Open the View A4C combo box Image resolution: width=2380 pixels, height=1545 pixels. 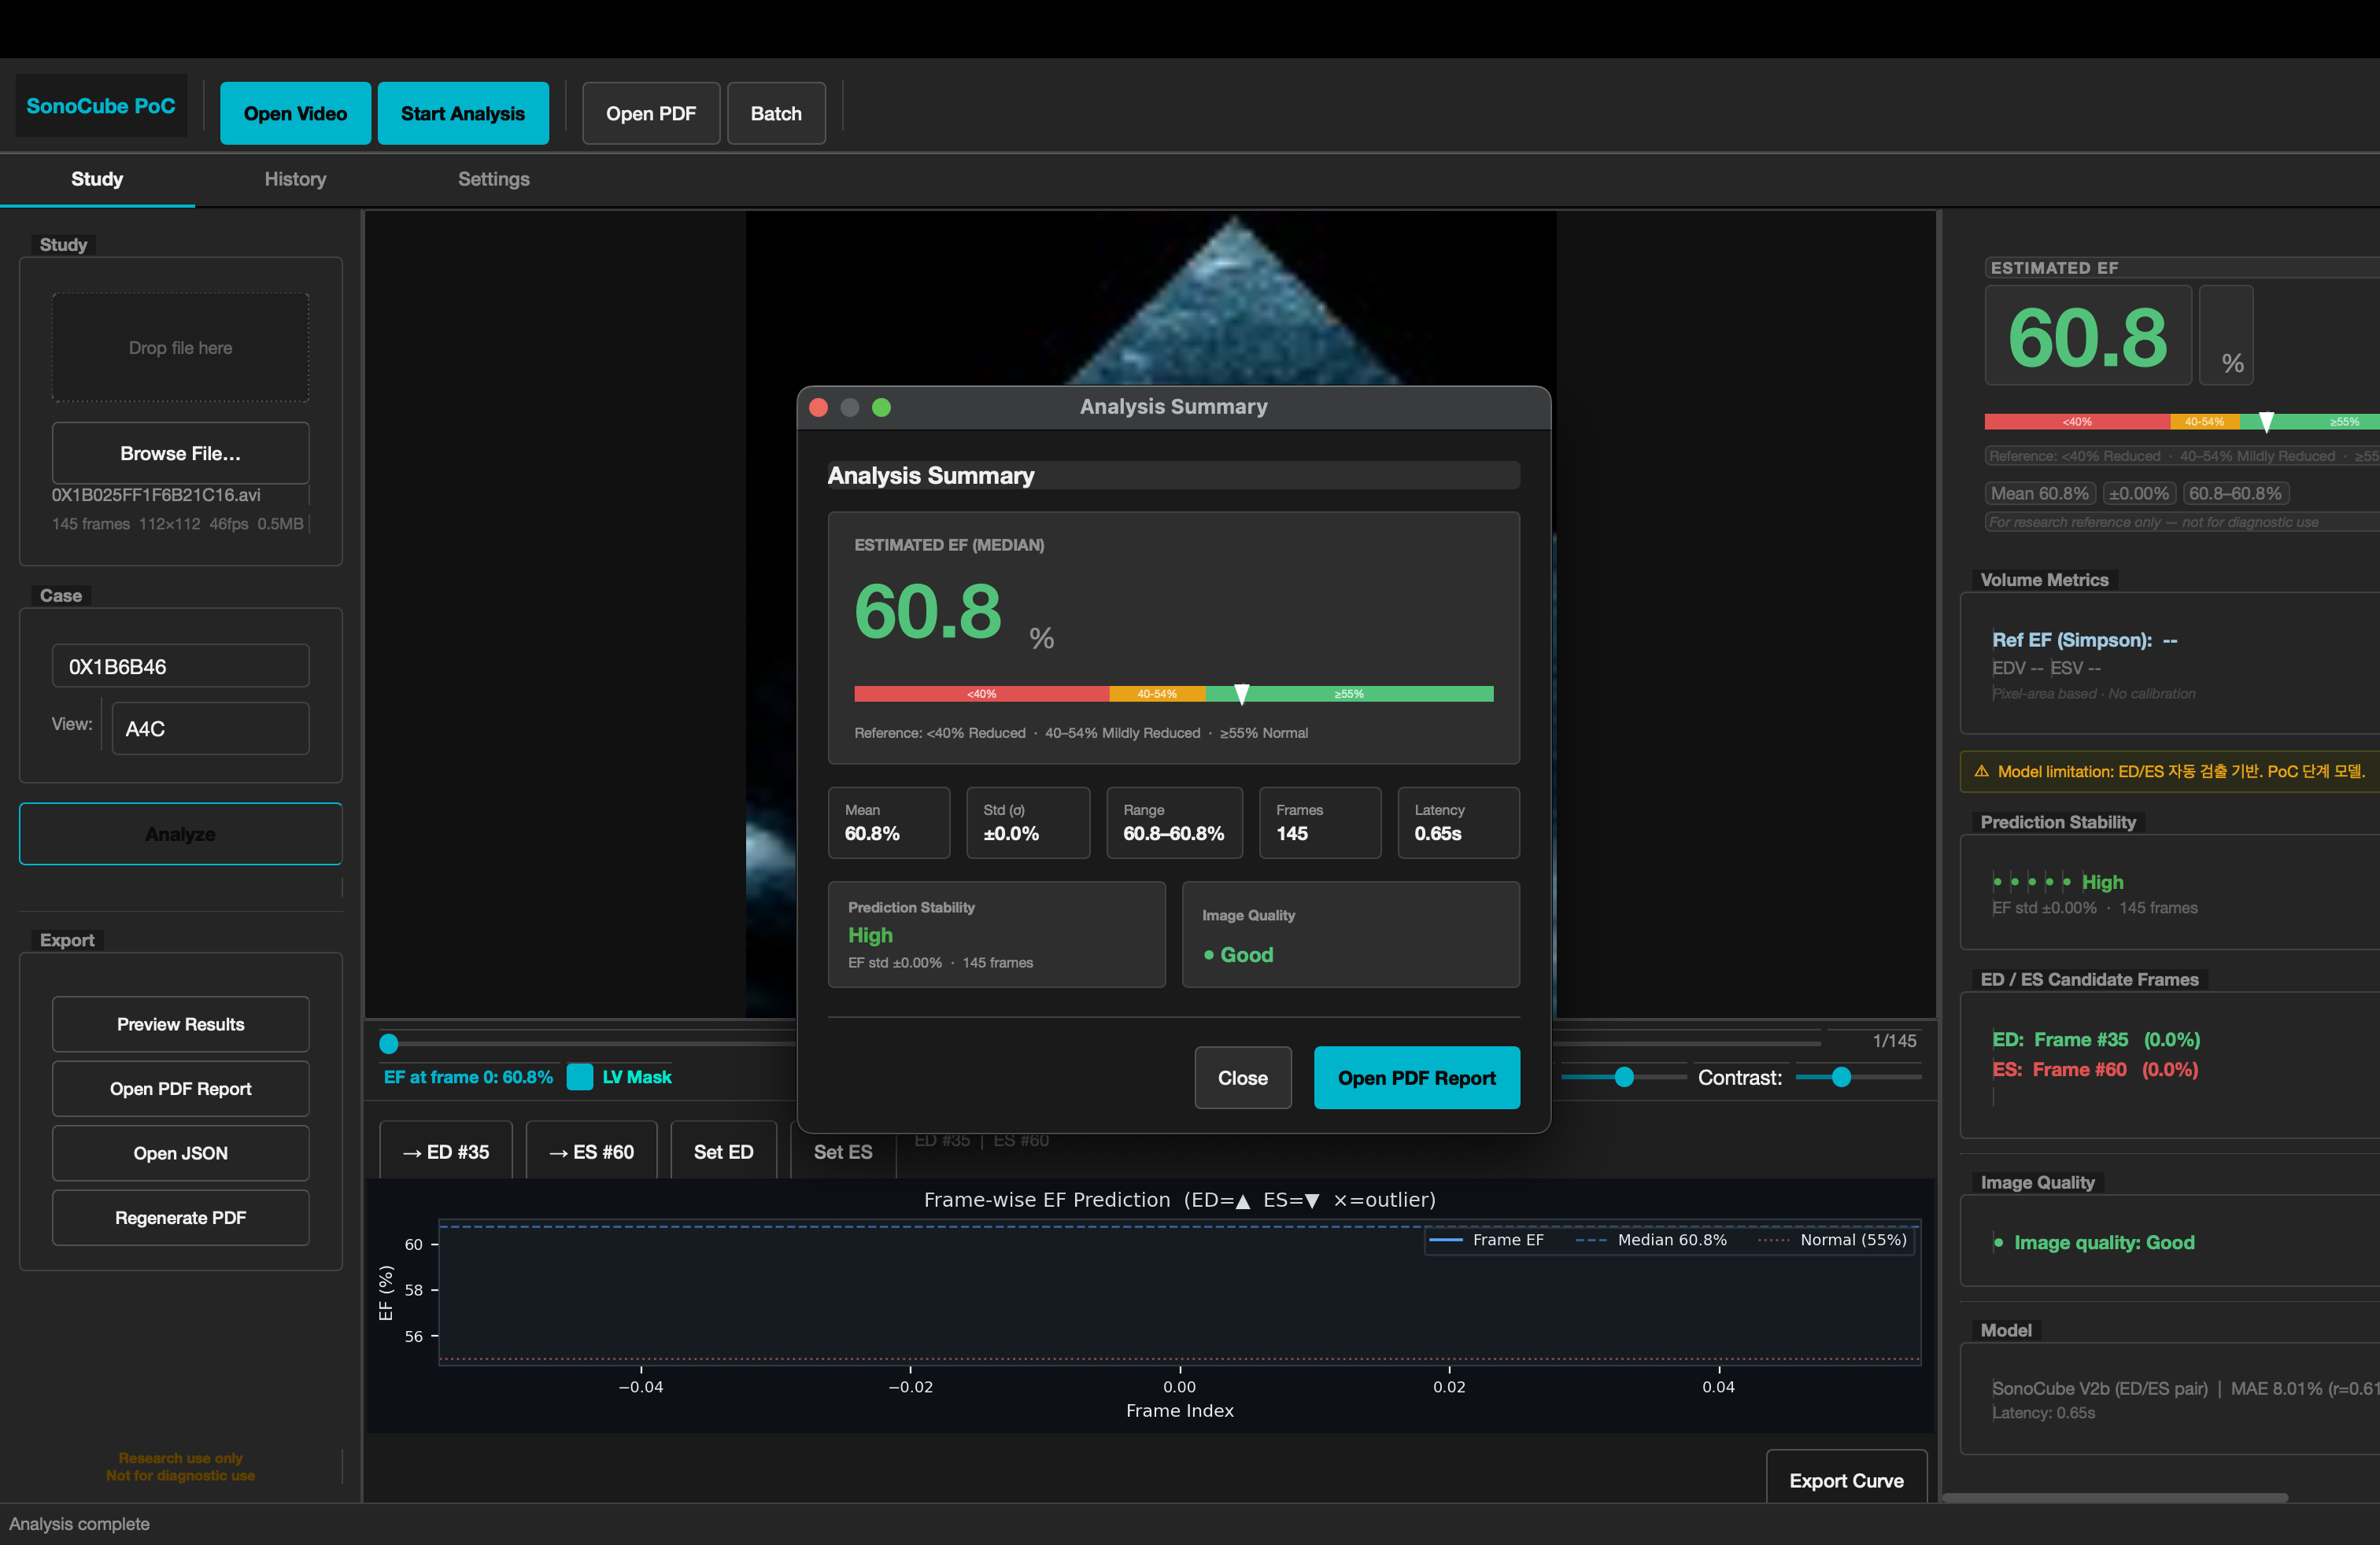(x=210, y=728)
